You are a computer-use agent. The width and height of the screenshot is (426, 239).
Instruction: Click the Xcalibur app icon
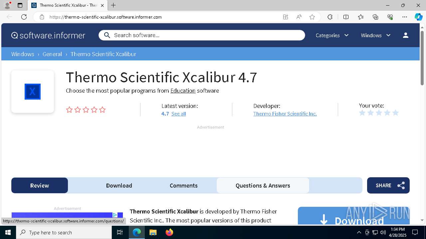(x=33, y=92)
